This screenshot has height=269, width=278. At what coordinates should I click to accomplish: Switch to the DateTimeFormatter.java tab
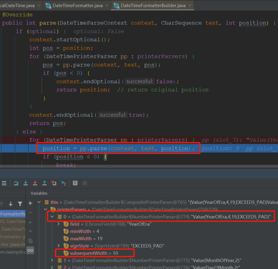[x=78, y=6]
